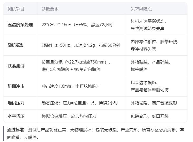This screenshot has height=142, width=193.
Task: Click the 堆码压力 row title
Action: click(x=16, y=103)
